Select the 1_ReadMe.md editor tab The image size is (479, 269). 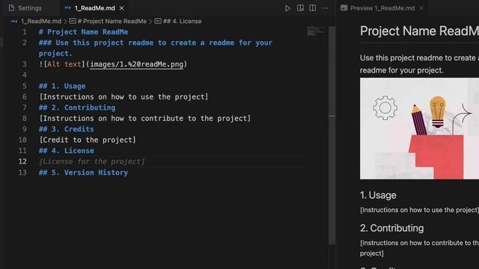click(95, 8)
